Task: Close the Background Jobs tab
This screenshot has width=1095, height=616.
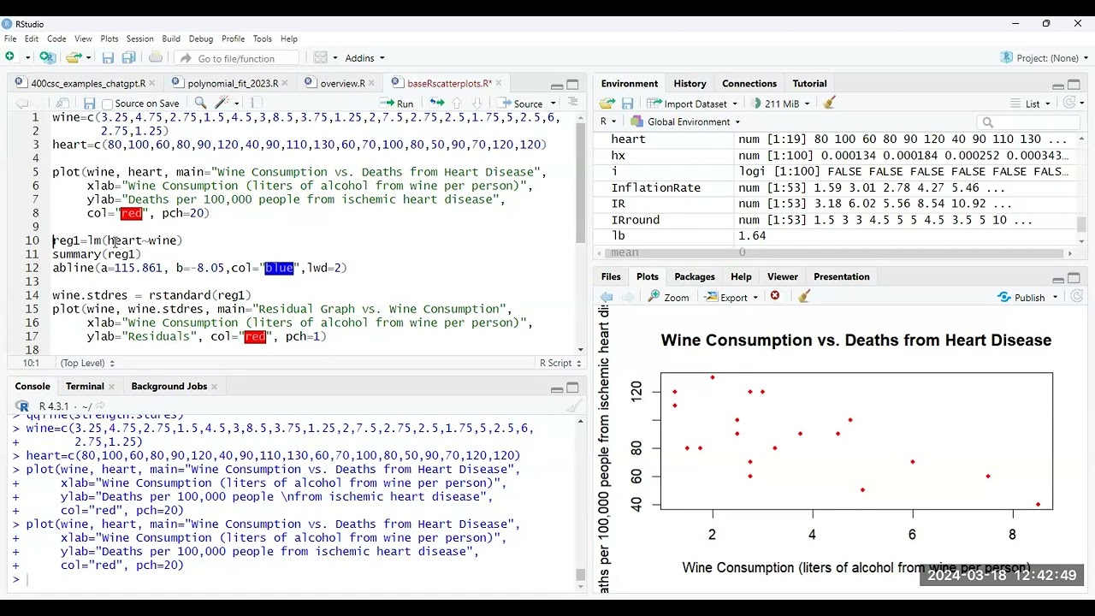Action: pos(214,387)
